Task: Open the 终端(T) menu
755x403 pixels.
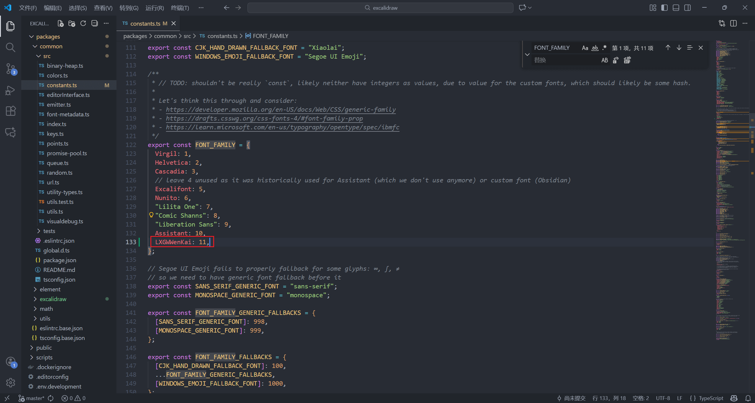Action: 180,8
